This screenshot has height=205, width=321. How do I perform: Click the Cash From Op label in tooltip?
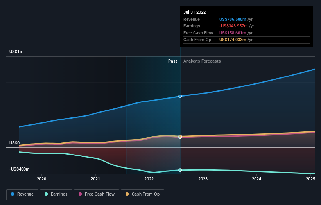click(x=197, y=40)
